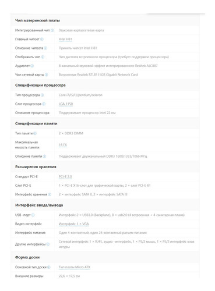Click the 16 Гб memory capacity link

(x=63, y=145)
